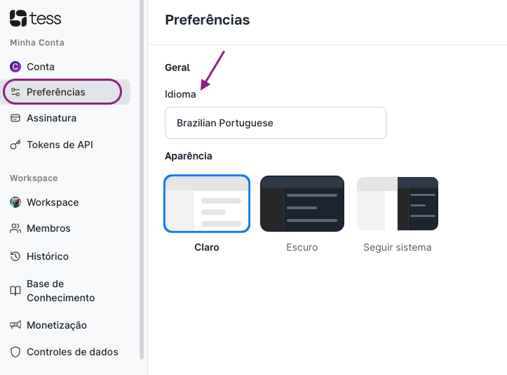
Task: Click the Base de Conhecimento book icon
Action: (15, 291)
